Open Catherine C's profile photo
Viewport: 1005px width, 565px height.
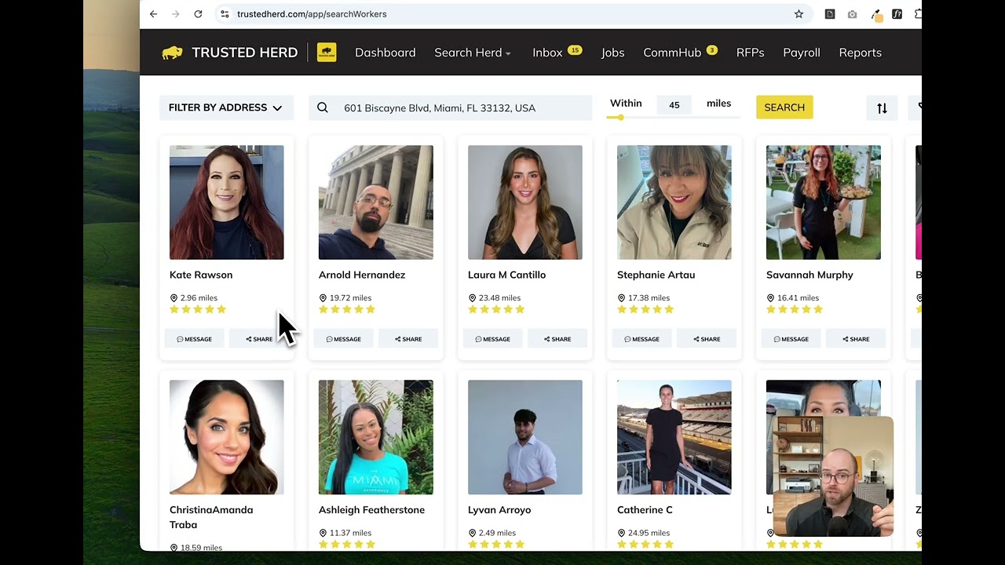[x=674, y=437]
